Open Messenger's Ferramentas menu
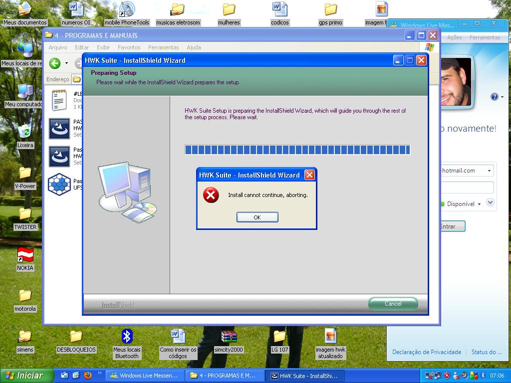511x383 pixels. pyautogui.click(x=485, y=37)
